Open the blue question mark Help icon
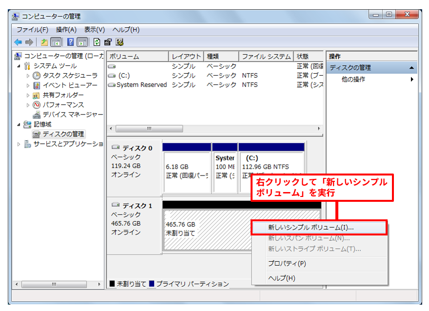This screenshot has height=311, width=429. coord(70,42)
